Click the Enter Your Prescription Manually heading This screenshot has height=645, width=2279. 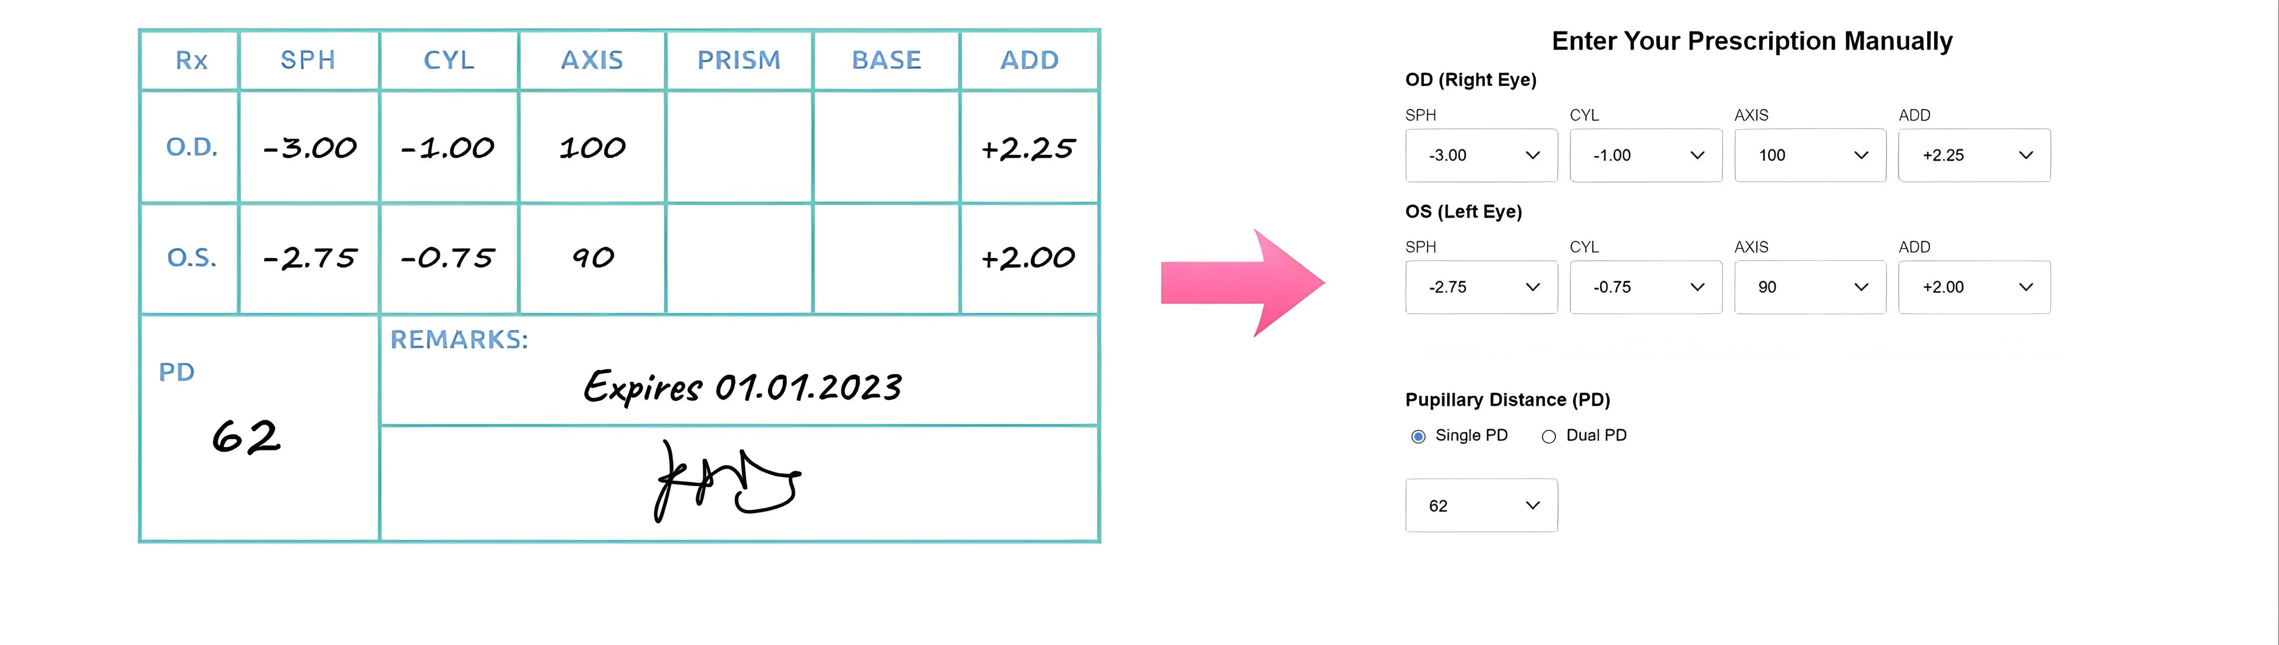click(1752, 41)
